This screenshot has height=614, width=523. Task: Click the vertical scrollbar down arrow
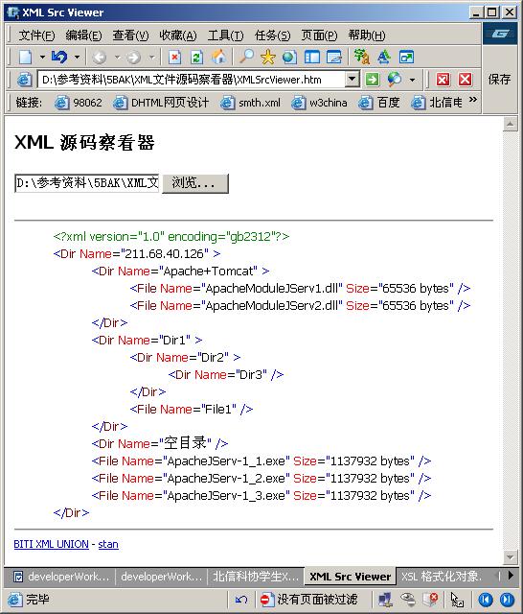coord(510,556)
